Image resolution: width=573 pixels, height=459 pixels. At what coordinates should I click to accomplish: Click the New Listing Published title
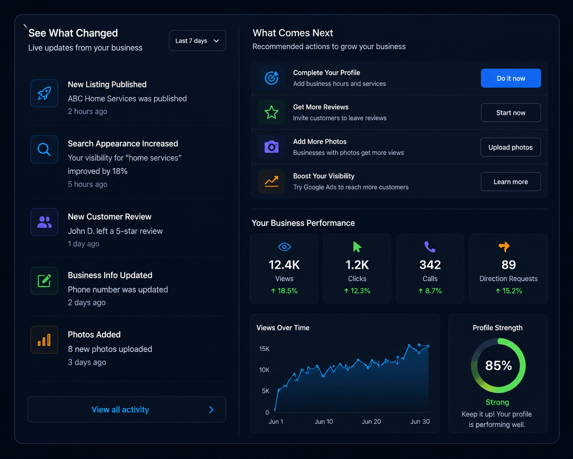(x=107, y=84)
